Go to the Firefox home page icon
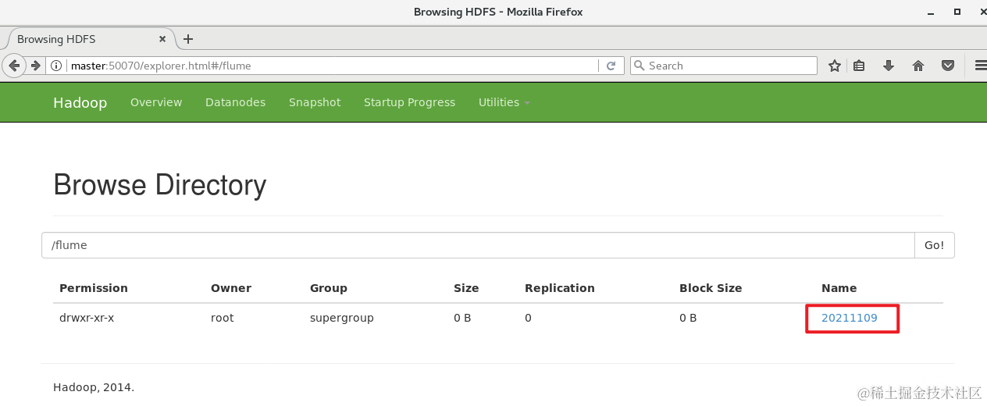Screen dimensions: 987x406 (918, 66)
